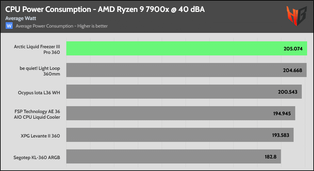Image resolution: width=314 pixels, height=171 pixels.
Task: Click the green Arctic Liquid Freezer III bar
Action: (187, 49)
